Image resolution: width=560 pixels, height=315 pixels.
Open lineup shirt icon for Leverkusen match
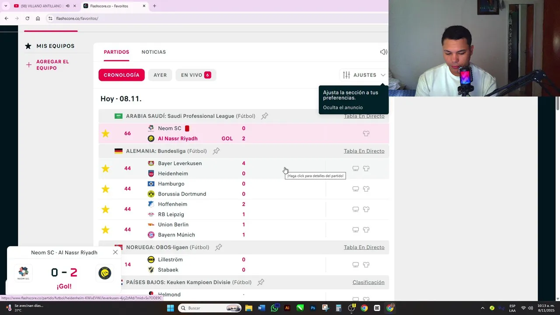[366, 168]
